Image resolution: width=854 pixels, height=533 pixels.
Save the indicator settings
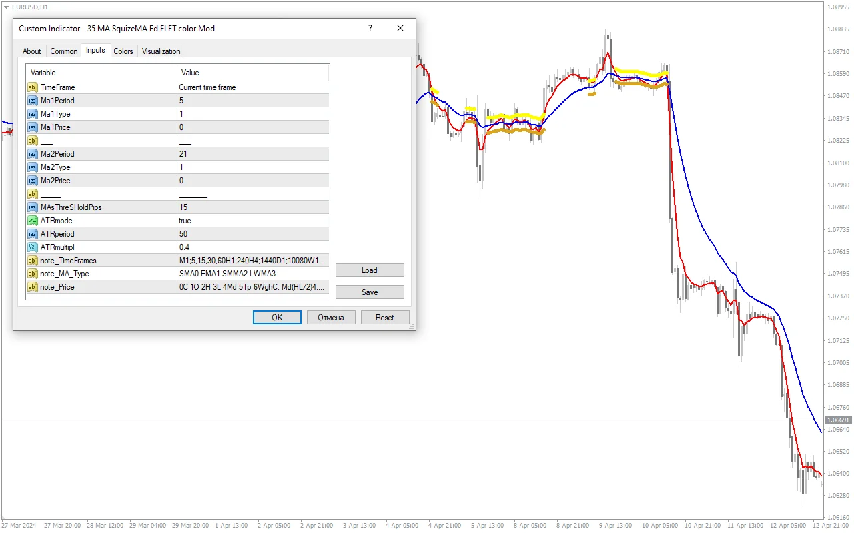370,292
